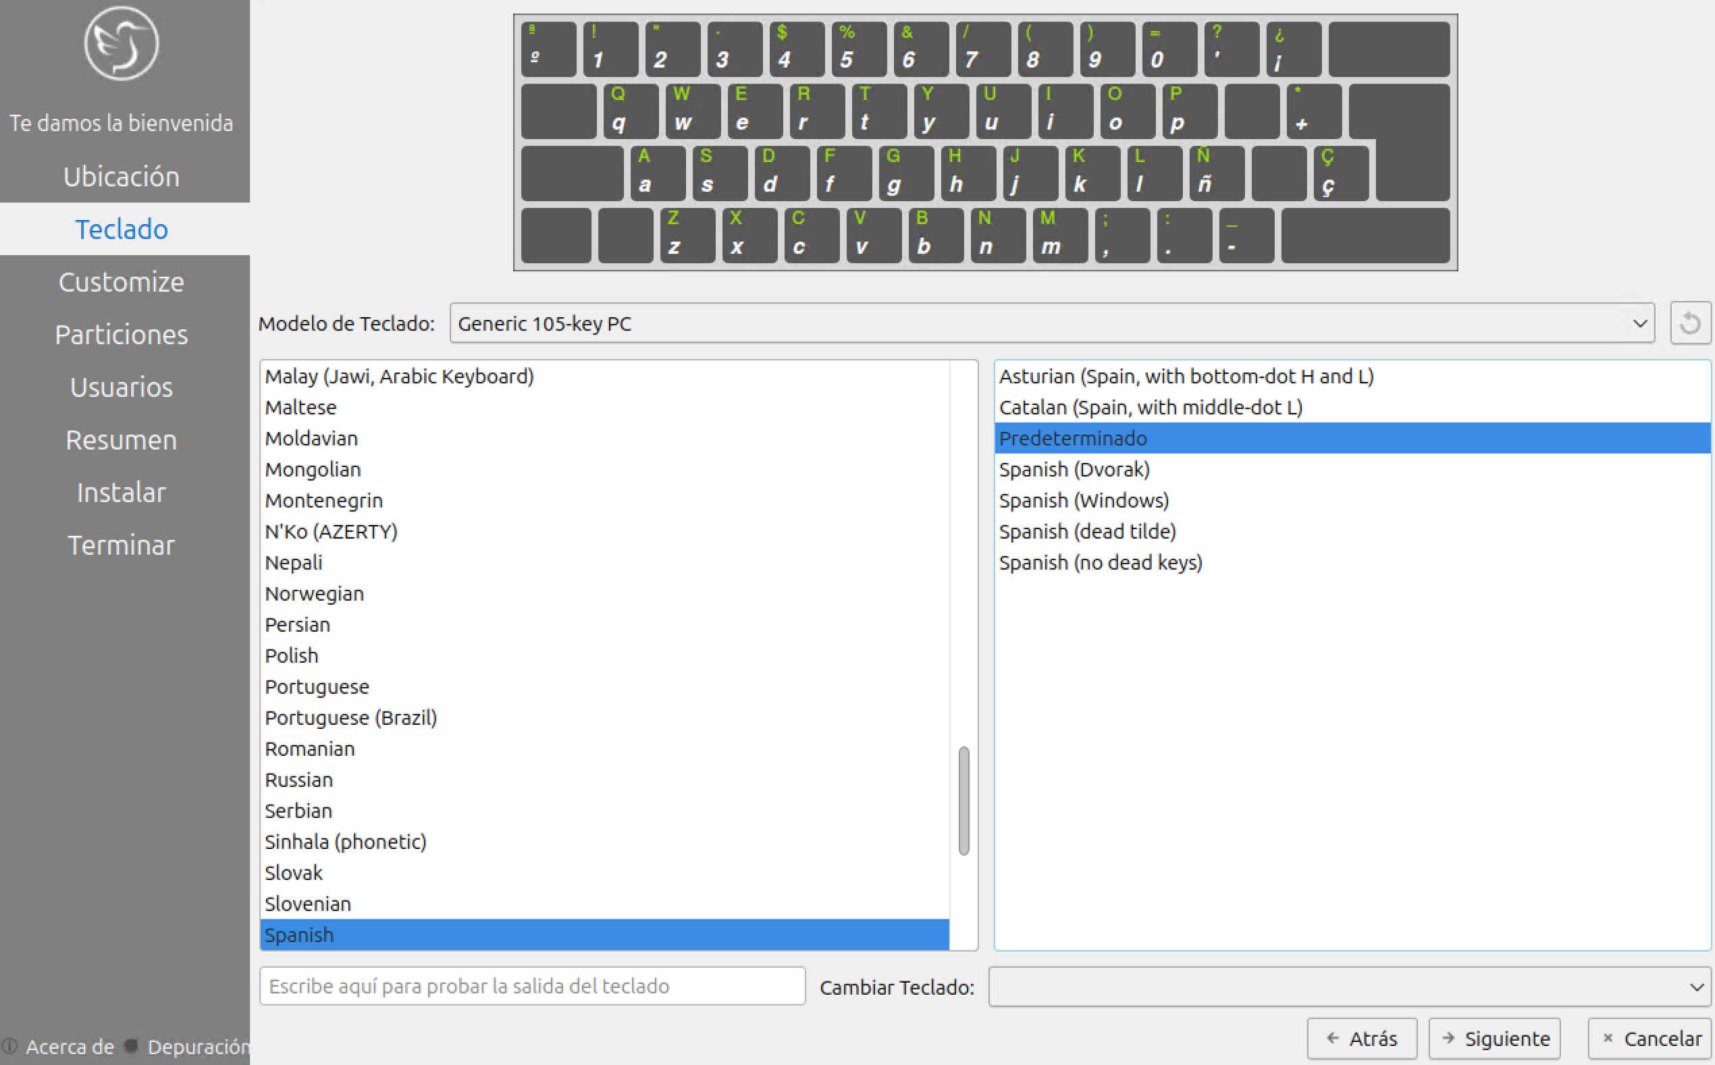Select Russian keyboard language

(604, 780)
